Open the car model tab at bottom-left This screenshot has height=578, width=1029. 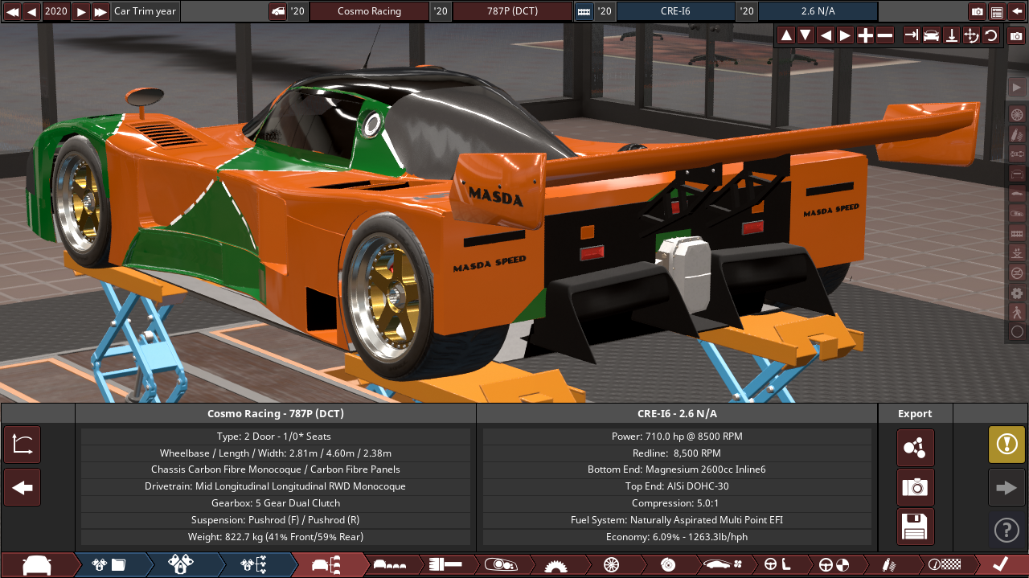click(x=37, y=564)
